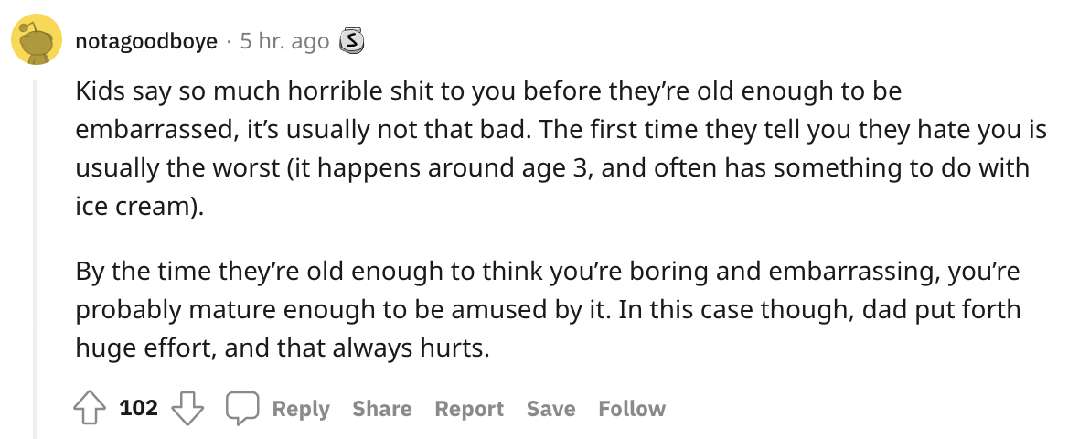Click the 102 vote score
This screenshot has width=1079, height=439.
click(x=139, y=408)
